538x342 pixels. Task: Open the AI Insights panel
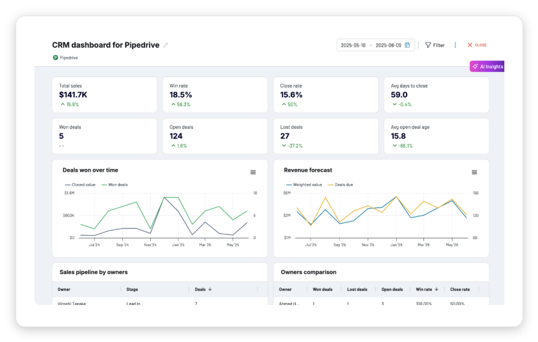[x=488, y=67]
